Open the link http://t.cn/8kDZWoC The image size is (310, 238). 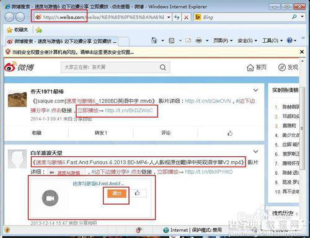(x=129, y=110)
